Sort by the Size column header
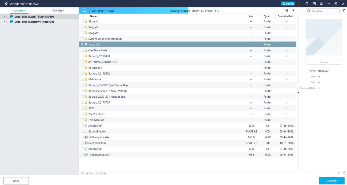Screen dimensions: 347x185 251,16
